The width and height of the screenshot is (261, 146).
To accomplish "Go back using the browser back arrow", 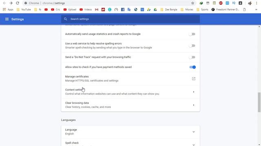I will [x=4, y=3].
